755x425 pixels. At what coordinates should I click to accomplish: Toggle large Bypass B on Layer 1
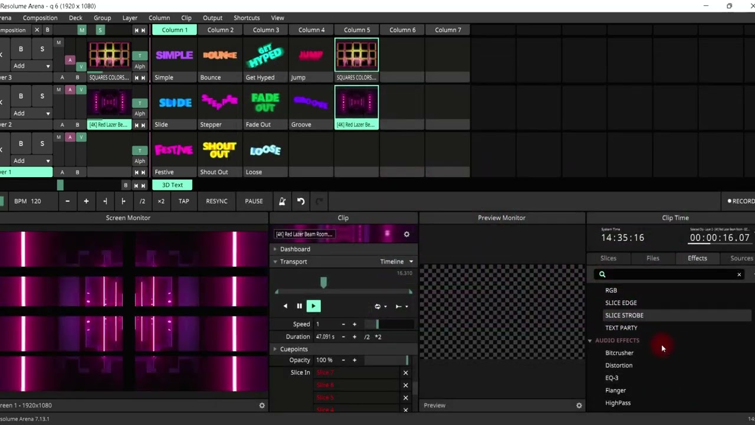[21, 143]
